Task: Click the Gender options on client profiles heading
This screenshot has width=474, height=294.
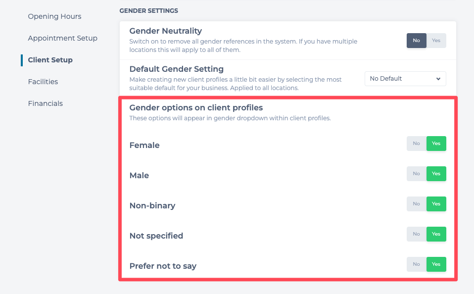Action: click(196, 107)
